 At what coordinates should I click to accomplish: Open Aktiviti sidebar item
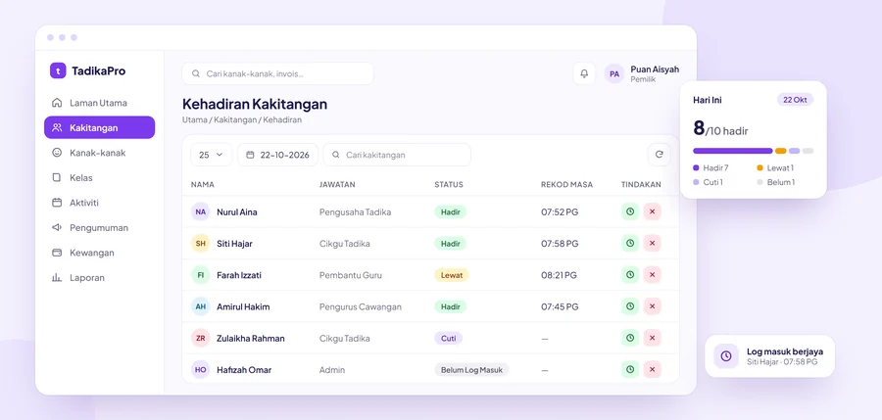coord(99,203)
